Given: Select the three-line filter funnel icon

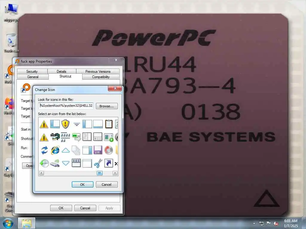Looking at the screenshot, I should 76,124.
